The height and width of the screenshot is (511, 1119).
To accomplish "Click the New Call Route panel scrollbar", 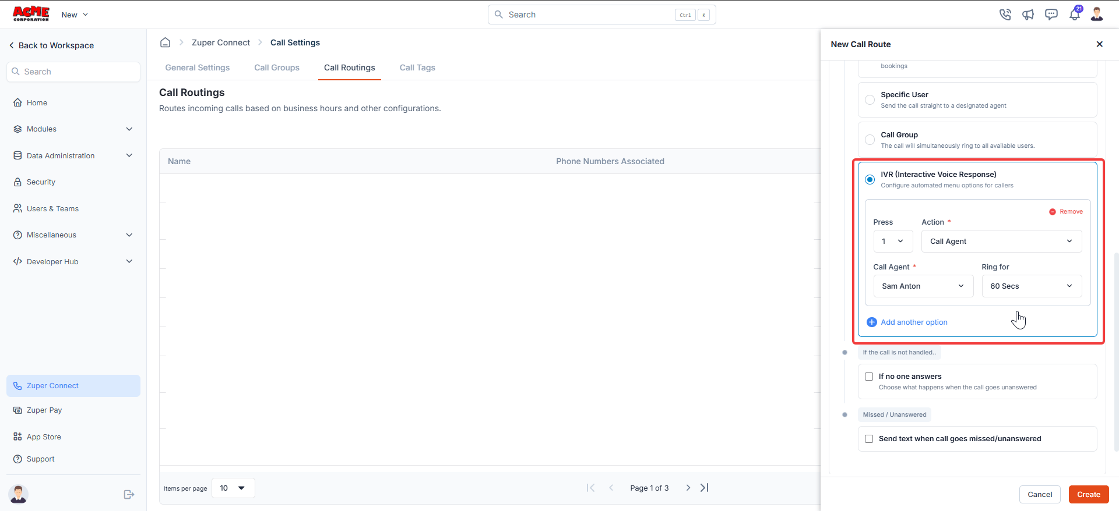I will [1116, 352].
